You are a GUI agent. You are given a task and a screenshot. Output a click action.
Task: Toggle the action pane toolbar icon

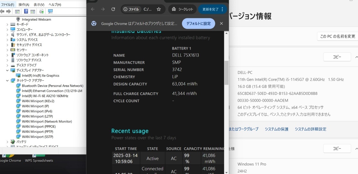click(x=33, y=11)
